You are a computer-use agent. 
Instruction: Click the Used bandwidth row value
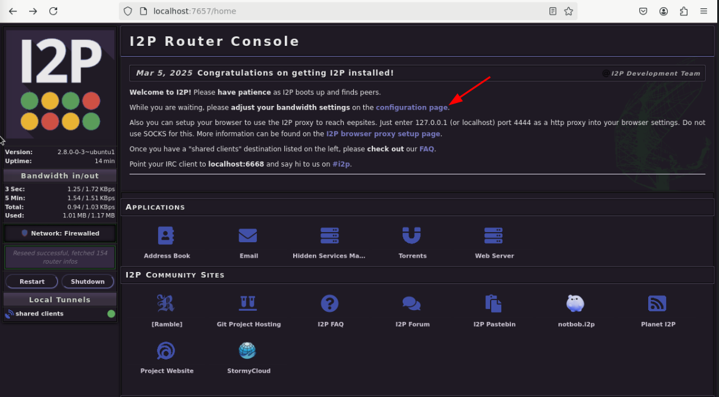coord(89,215)
